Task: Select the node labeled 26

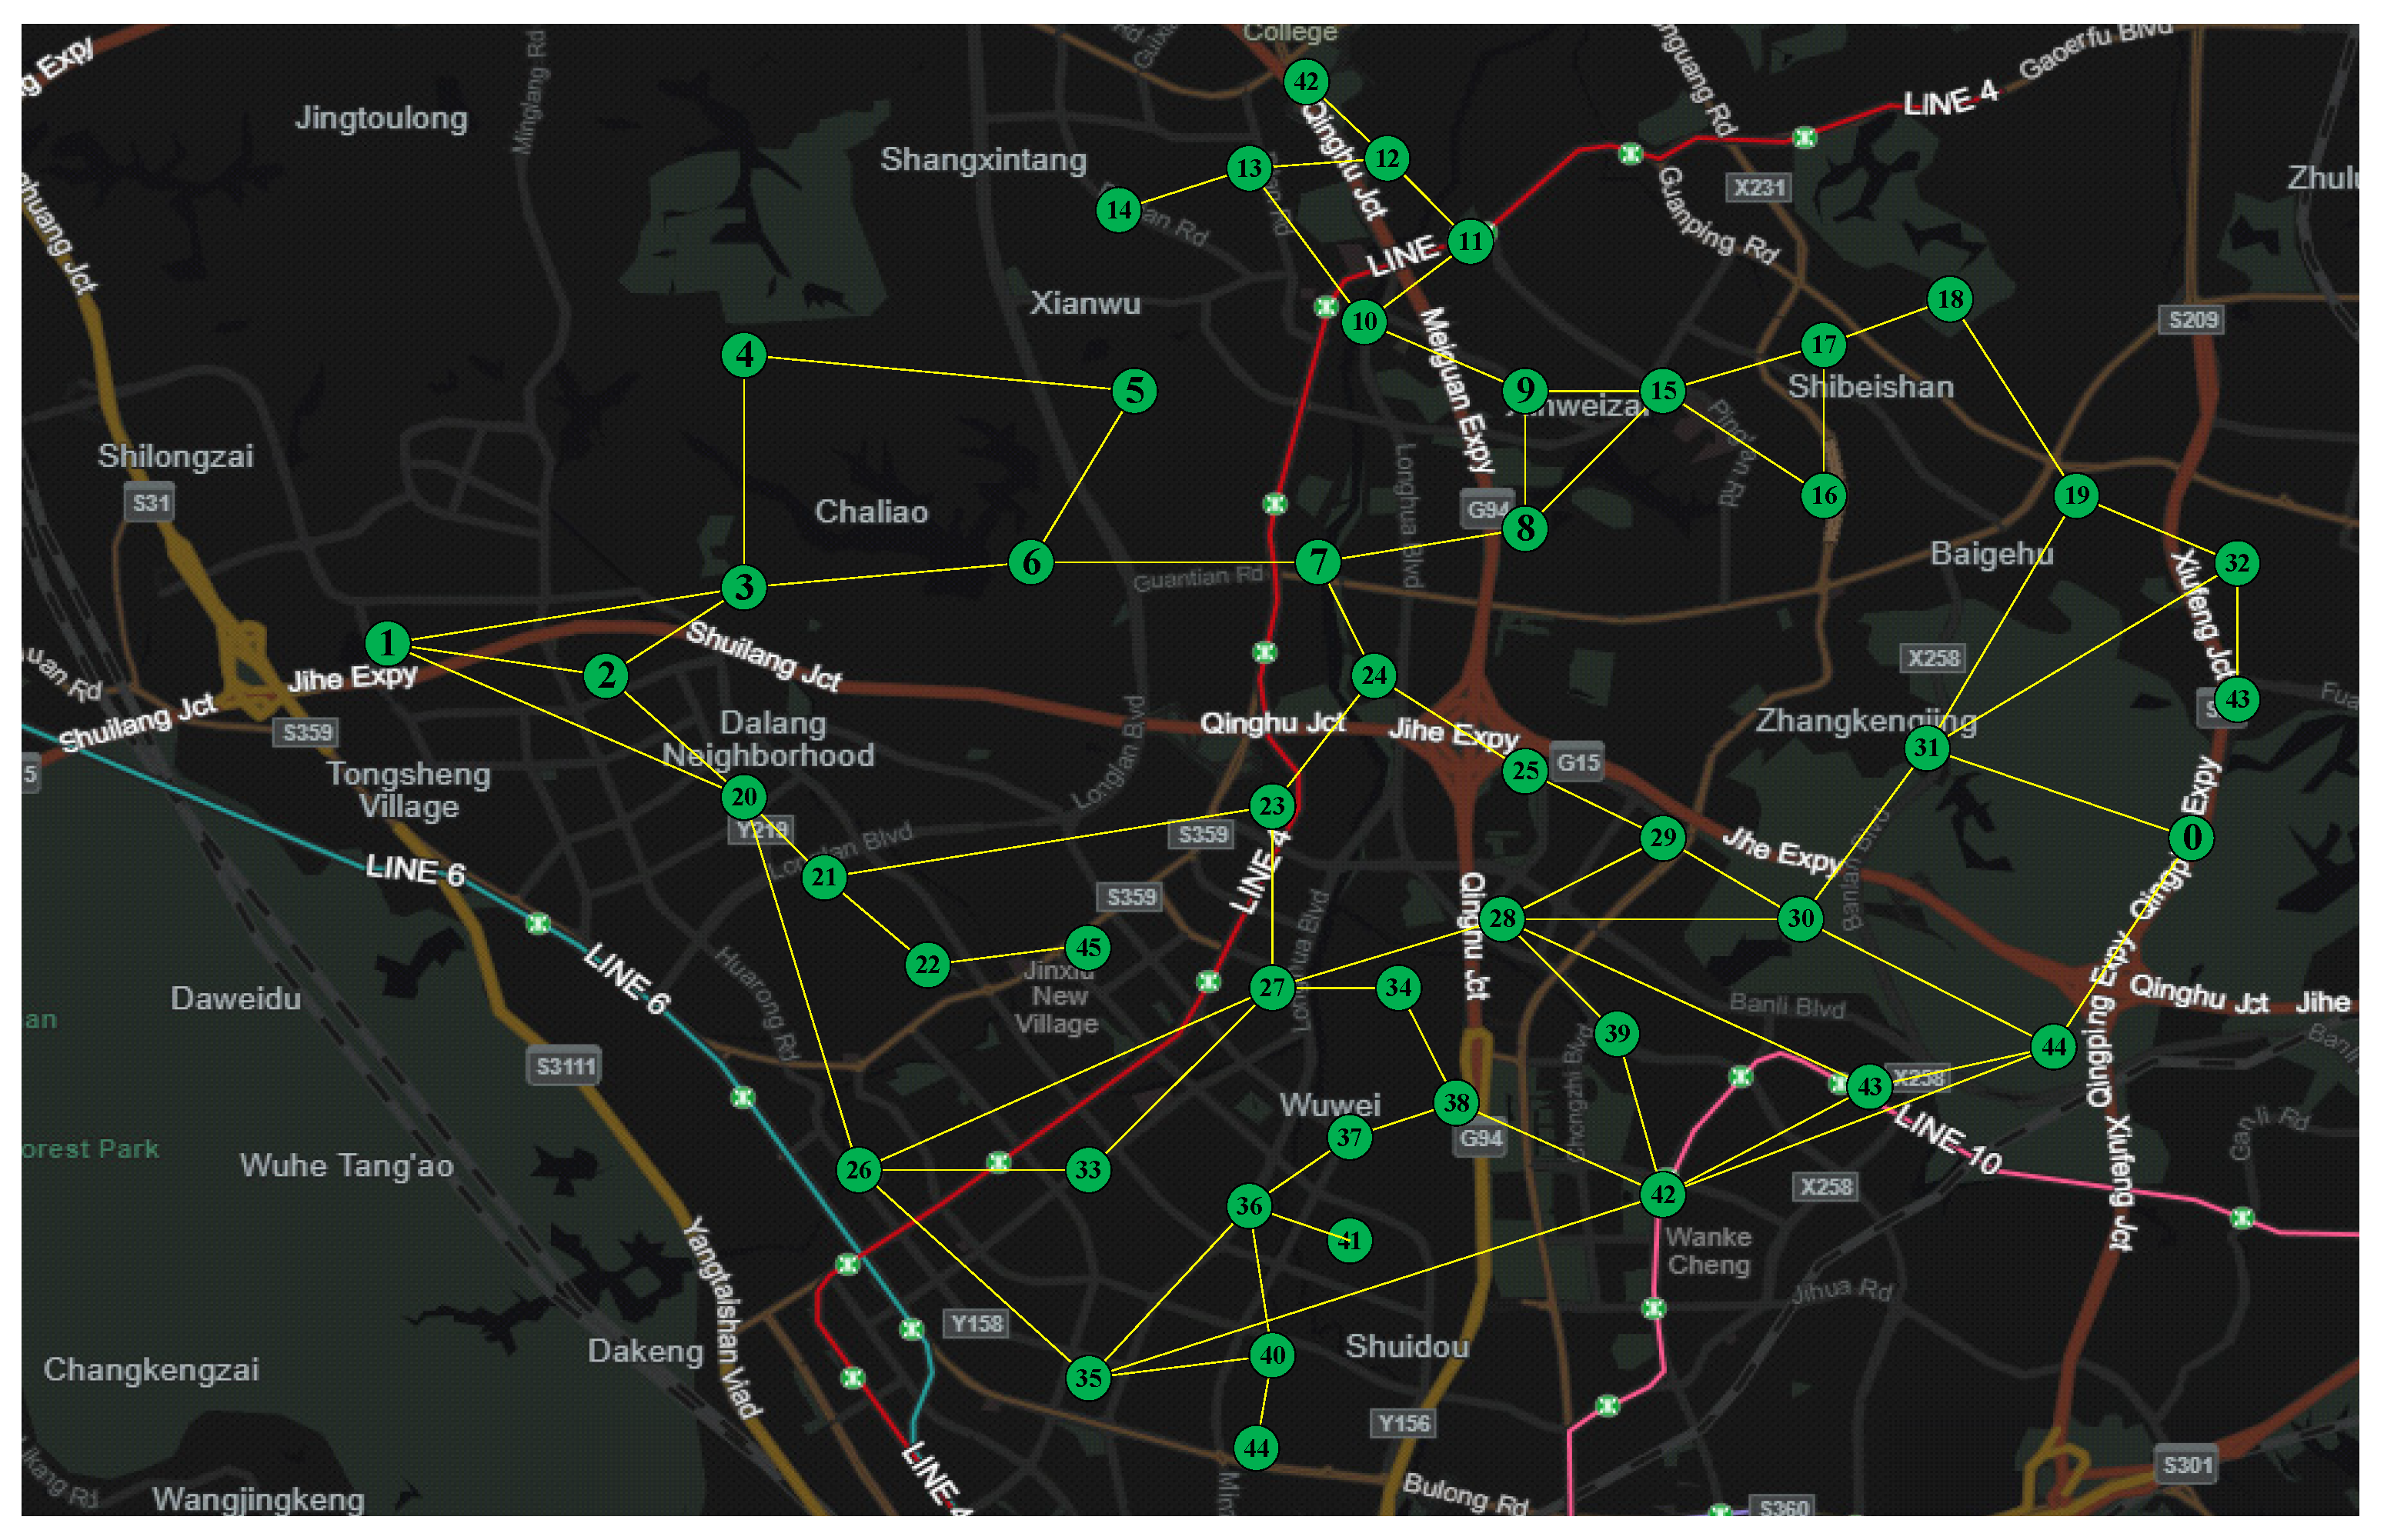Action: [x=858, y=1170]
